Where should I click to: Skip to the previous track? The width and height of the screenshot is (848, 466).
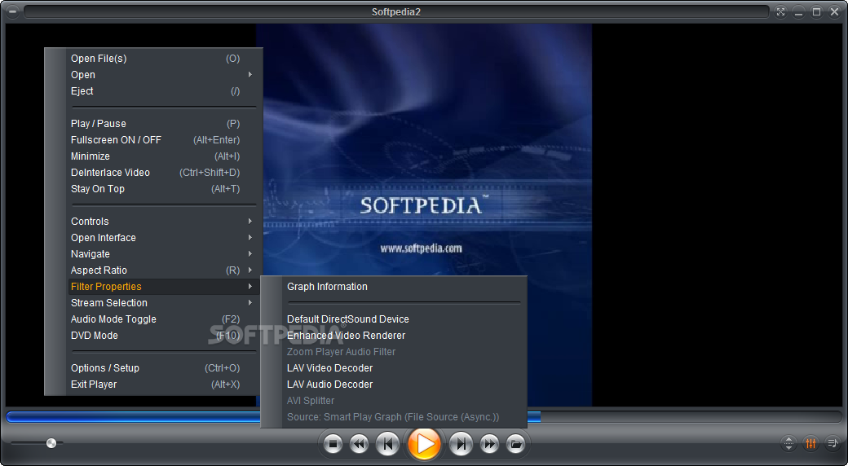click(x=388, y=444)
